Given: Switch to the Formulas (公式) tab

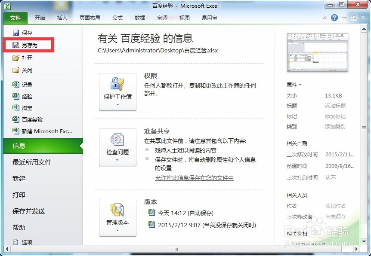Looking at the screenshot, I should tap(117, 18).
